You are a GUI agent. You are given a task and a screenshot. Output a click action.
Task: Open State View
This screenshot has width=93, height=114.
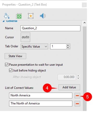coord(15,56)
